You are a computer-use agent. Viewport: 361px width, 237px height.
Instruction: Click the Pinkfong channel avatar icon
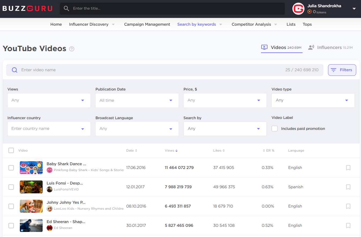[50, 170]
